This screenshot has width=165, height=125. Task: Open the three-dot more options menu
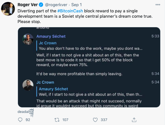point(158,4)
